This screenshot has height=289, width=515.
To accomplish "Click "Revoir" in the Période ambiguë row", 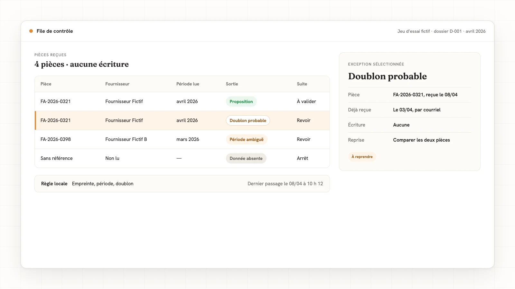I will point(304,139).
